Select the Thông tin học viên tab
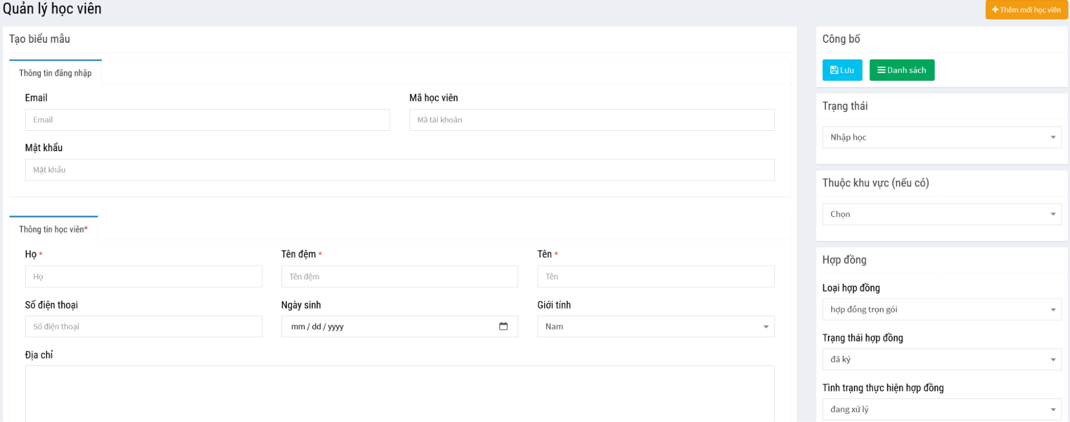The width and height of the screenshot is (1070, 422). [x=53, y=230]
